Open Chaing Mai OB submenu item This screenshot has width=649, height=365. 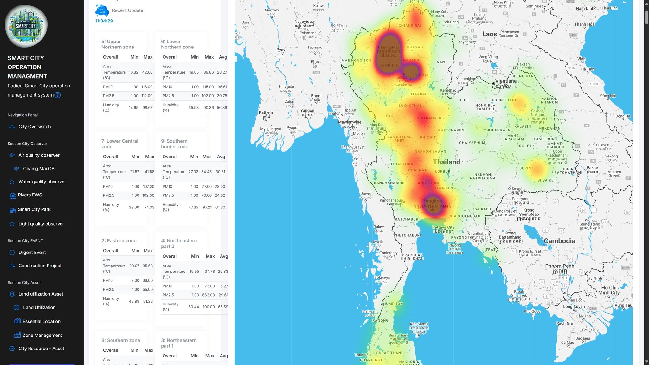click(39, 169)
